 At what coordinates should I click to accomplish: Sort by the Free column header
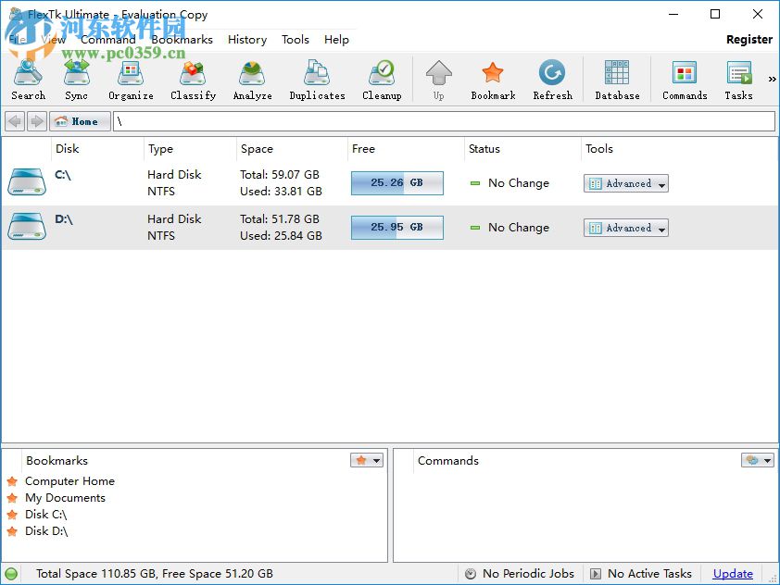(406, 149)
